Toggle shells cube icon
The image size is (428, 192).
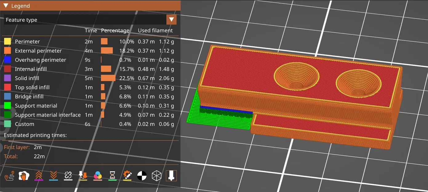pyautogui.click(x=157, y=176)
